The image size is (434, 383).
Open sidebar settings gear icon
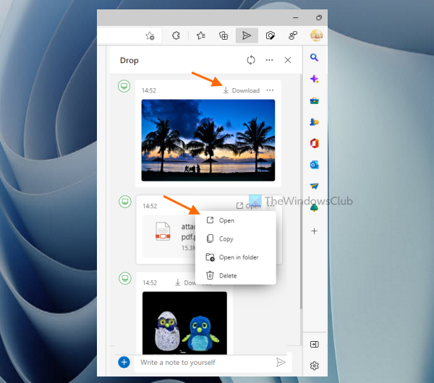[x=314, y=366]
